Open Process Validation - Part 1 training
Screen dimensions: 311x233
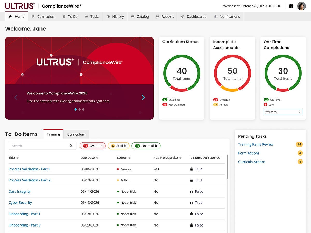pyautogui.click(x=30, y=169)
